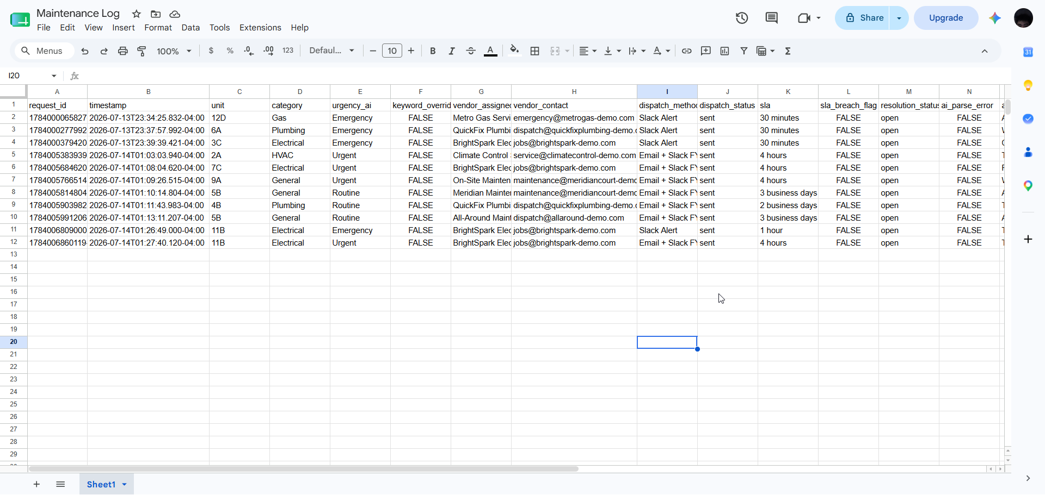This screenshot has width=1045, height=495.
Task: Open the comments panel icon
Action: (x=772, y=18)
